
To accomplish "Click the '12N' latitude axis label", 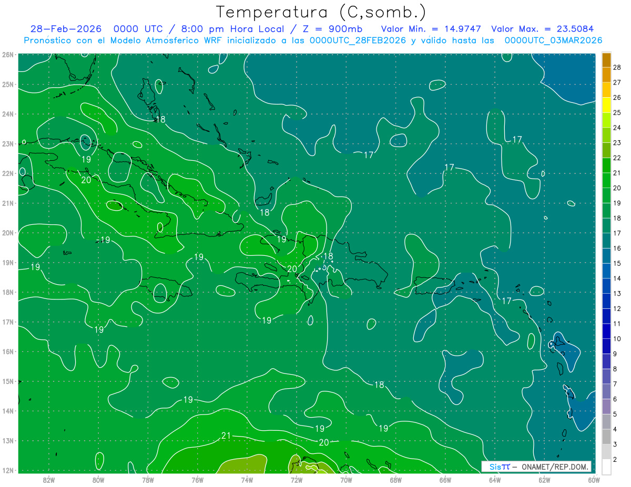I will tap(7, 470).
